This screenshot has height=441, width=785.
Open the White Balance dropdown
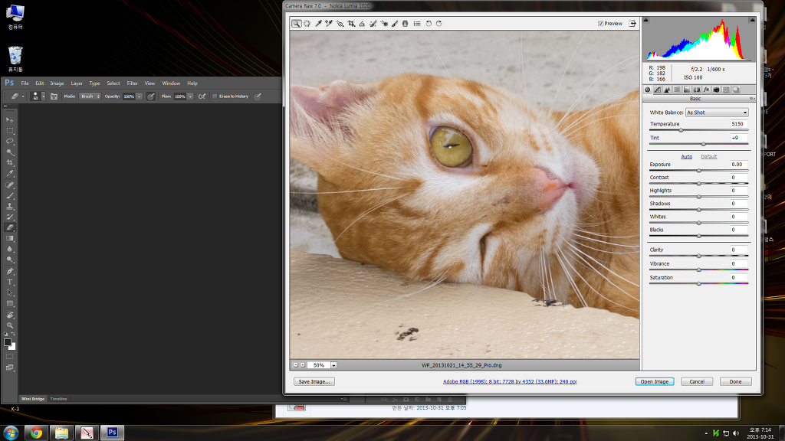(717, 113)
